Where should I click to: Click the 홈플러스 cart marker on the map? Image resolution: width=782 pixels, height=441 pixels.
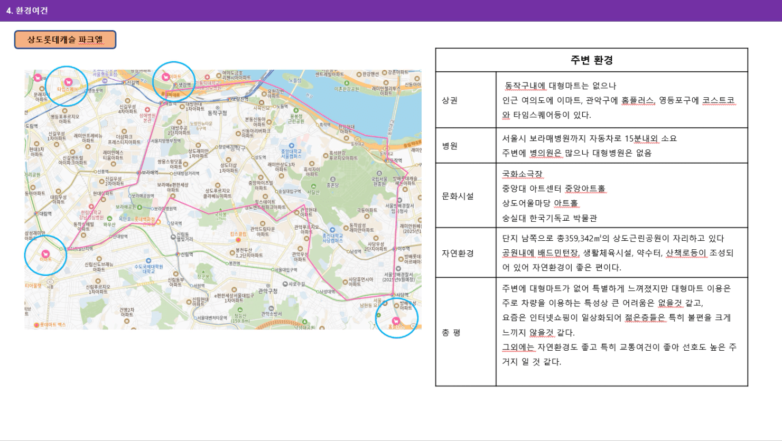396,321
